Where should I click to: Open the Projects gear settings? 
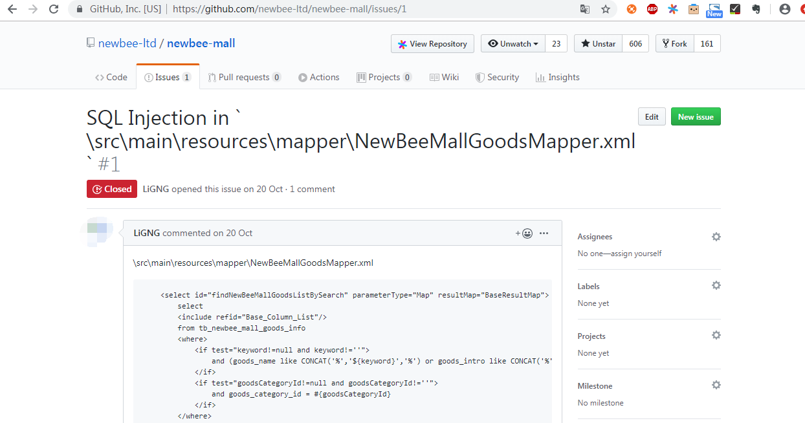click(x=716, y=335)
